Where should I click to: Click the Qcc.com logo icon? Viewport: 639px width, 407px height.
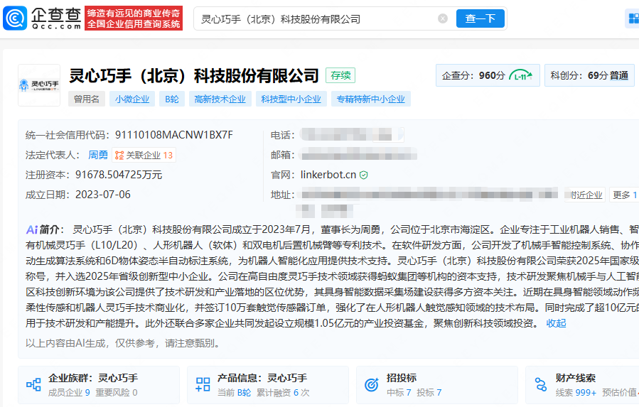click(x=15, y=18)
